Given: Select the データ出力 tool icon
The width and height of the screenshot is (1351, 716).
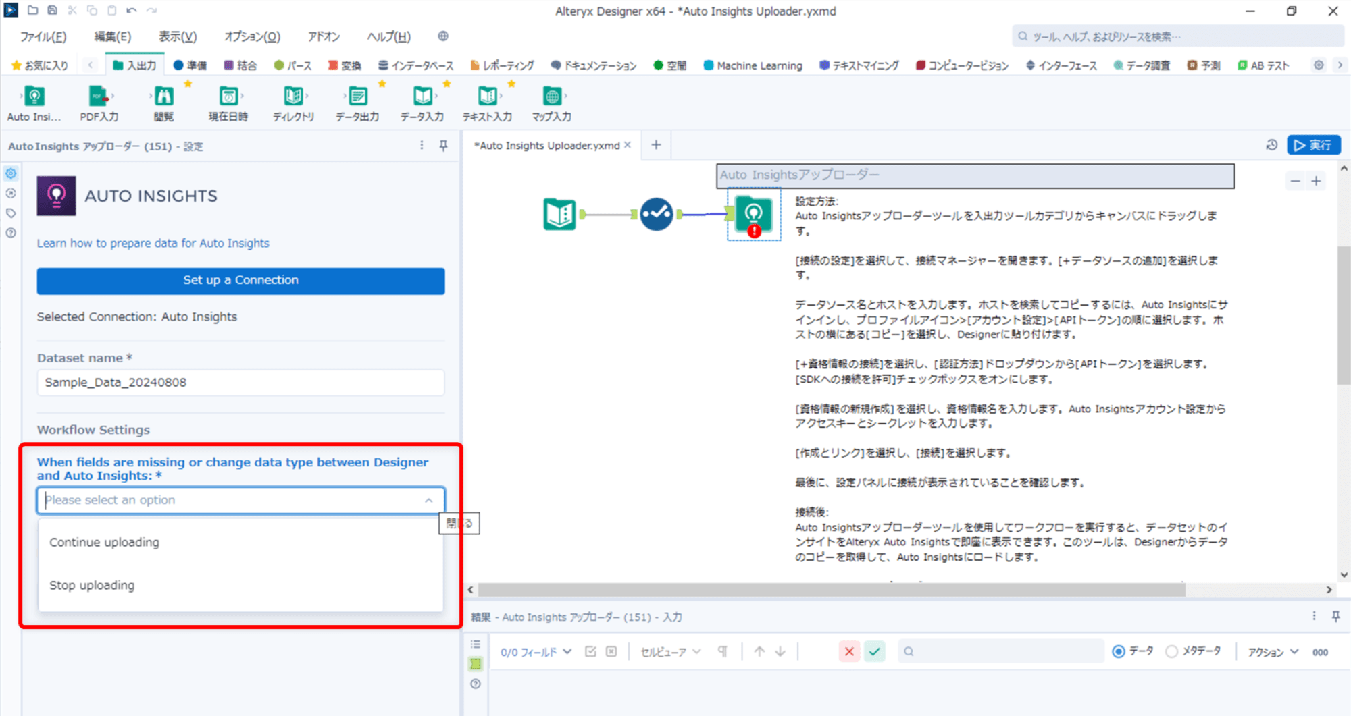Looking at the screenshot, I should [x=358, y=97].
